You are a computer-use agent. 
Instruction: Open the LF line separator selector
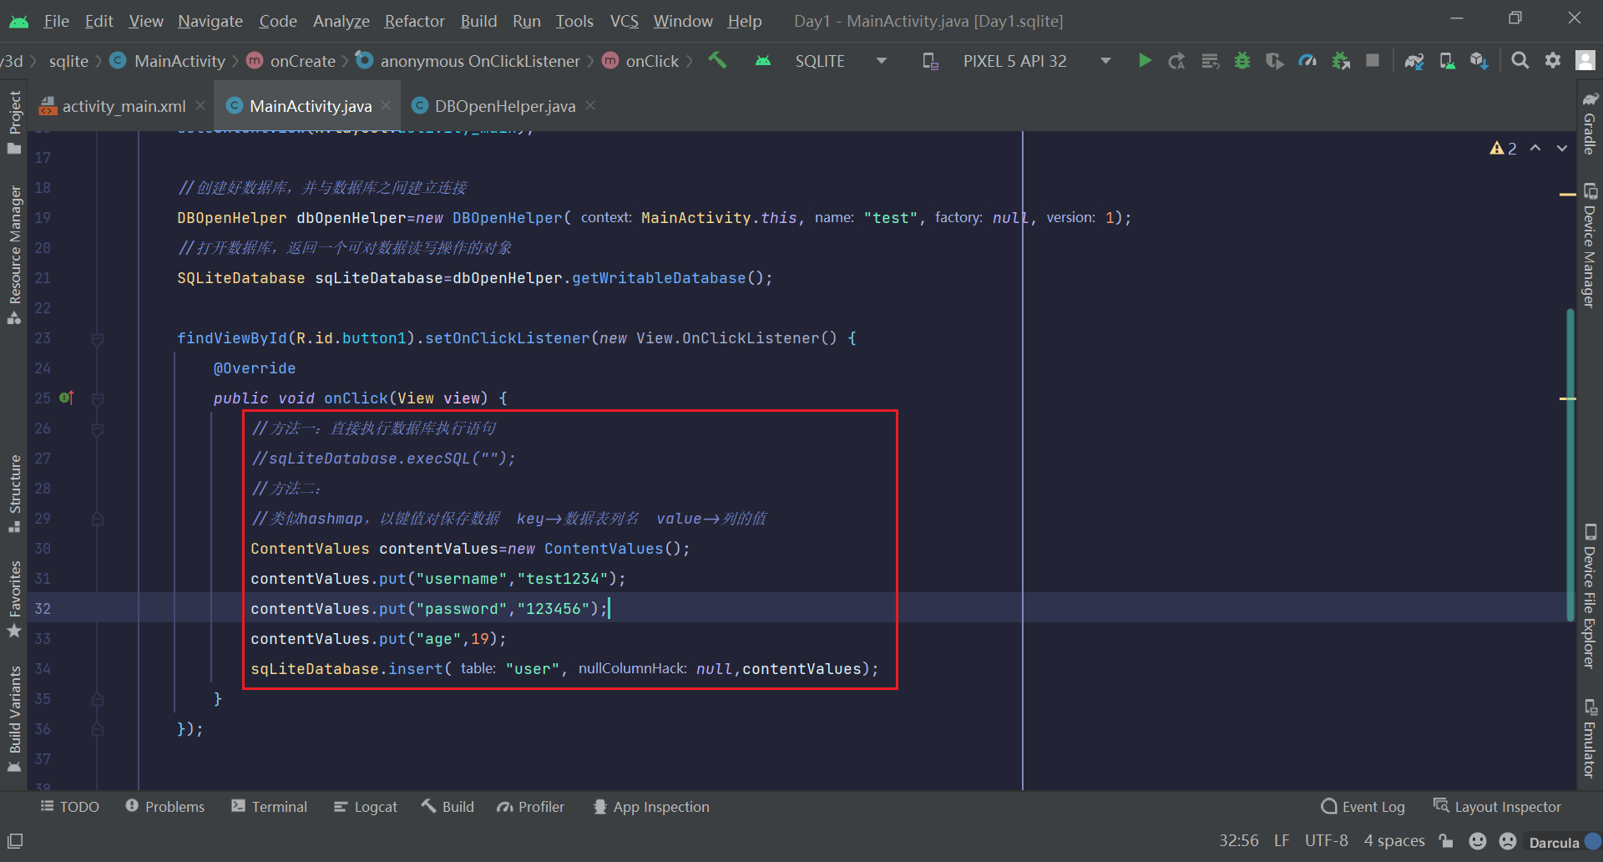[x=1282, y=840]
